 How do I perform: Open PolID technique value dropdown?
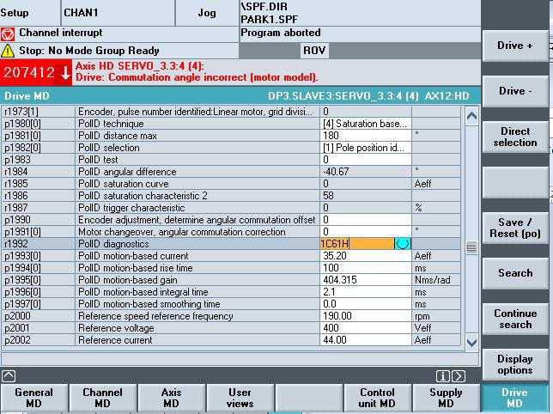tap(366, 124)
